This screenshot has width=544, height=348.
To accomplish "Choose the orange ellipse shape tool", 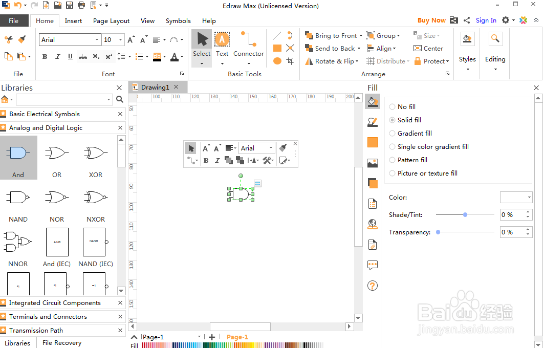I will 277,61.
